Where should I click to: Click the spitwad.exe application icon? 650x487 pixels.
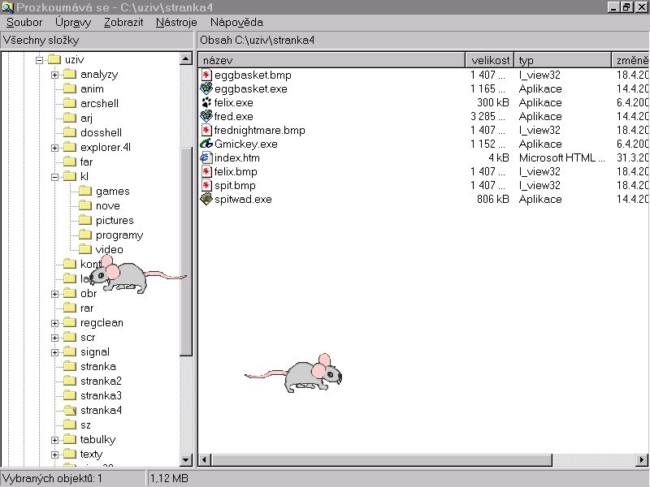206,199
